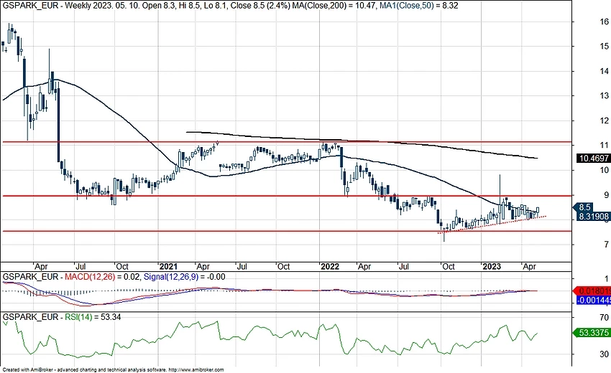Click the 2023 year marker on time axis
The width and height of the screenshot is (611, 373).
[x=491, y=265]
